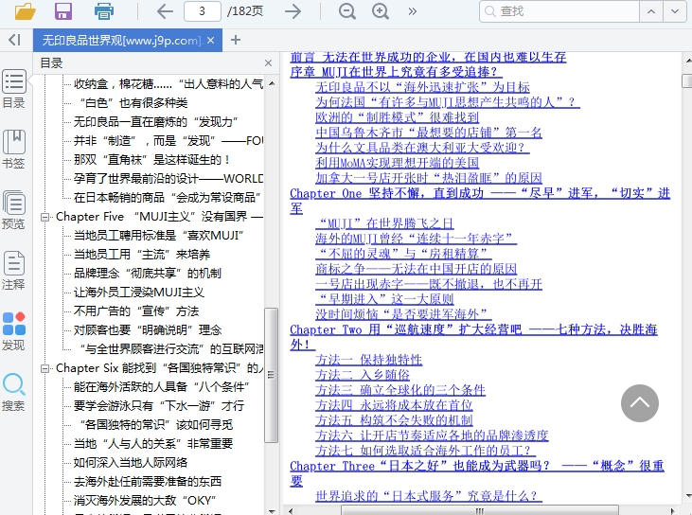Select 那双"直角袜"是这样诞生的！ outline entry
This screenshot has height=515, width=692.
[151, 160]
